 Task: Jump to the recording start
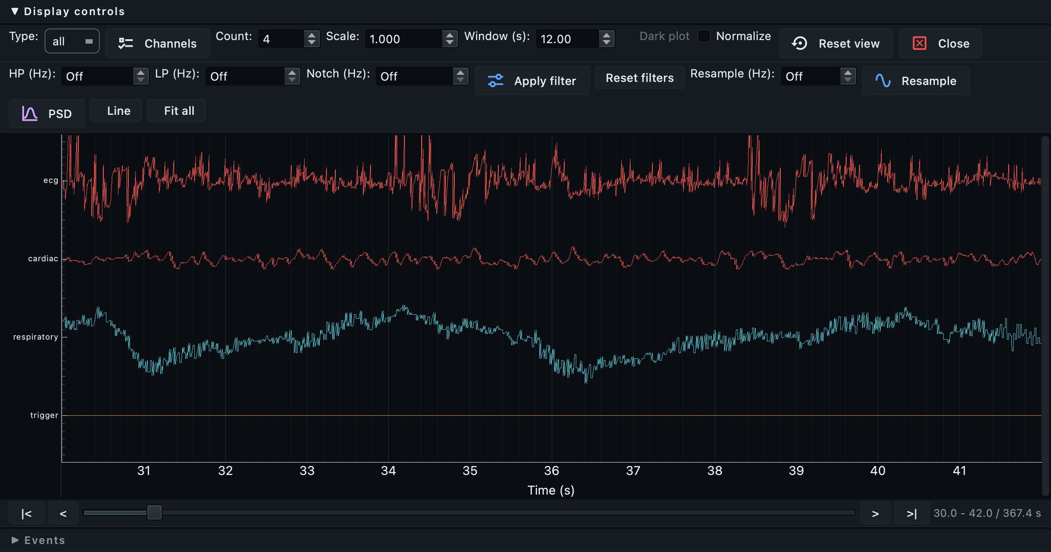pos(26,513)
